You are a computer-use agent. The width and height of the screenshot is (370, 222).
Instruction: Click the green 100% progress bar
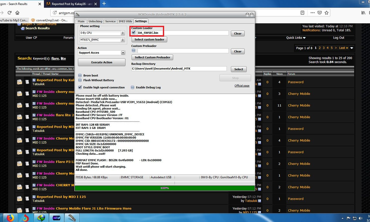164,188
